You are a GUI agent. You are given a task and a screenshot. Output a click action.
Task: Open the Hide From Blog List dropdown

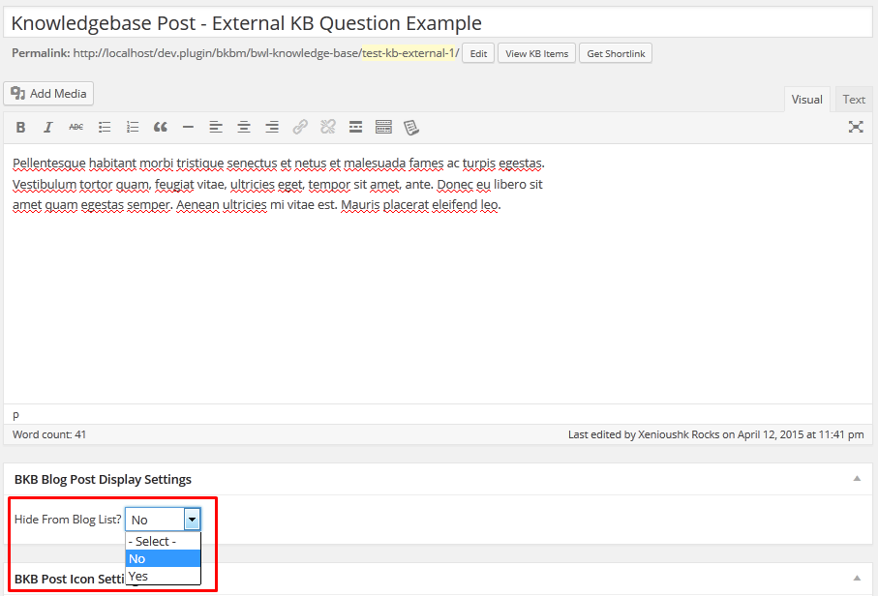pyautogui.click(x=163, y=520)
